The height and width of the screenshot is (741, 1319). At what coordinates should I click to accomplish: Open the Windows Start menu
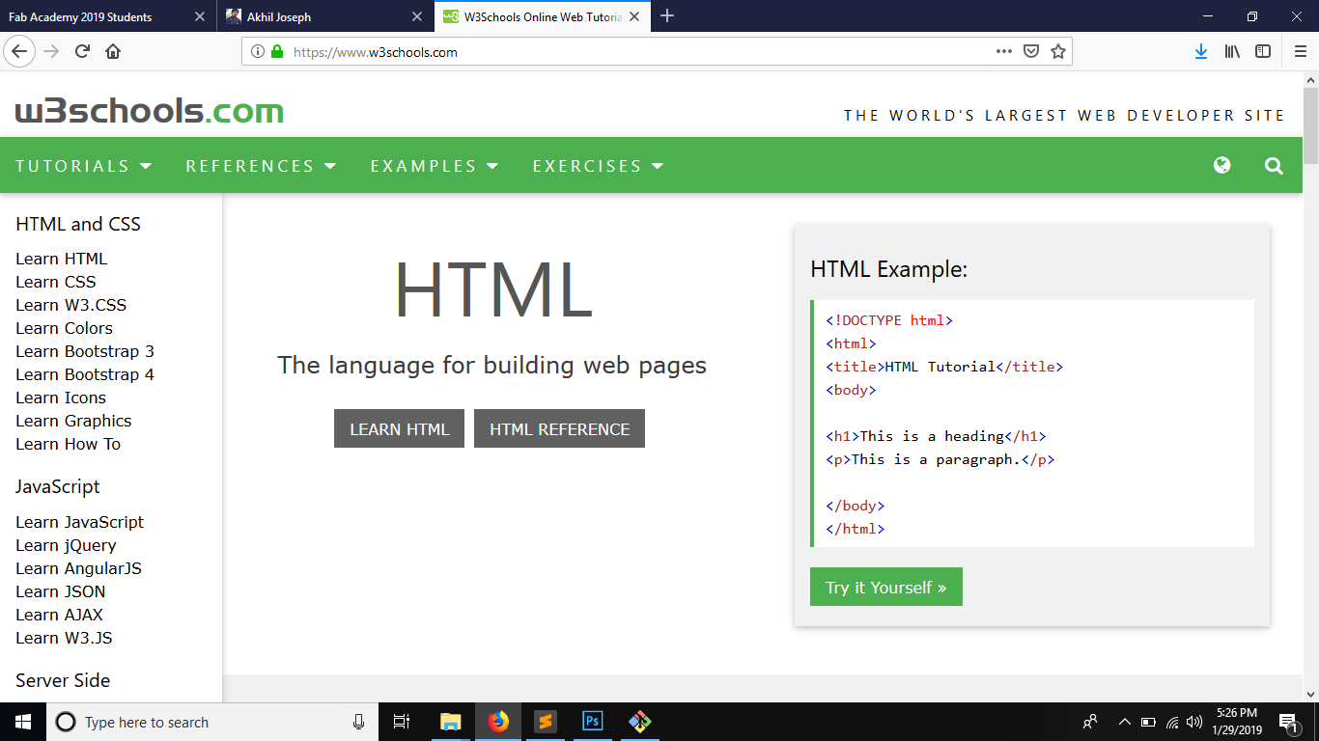[x=23, y=722]
